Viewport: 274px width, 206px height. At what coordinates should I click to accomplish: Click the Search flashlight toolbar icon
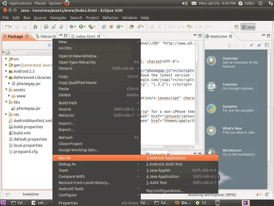click(139, 27)
